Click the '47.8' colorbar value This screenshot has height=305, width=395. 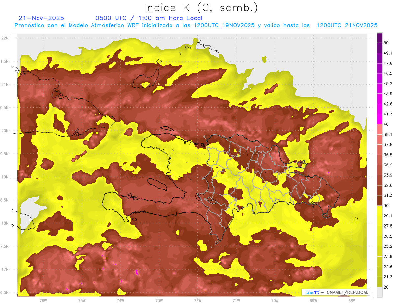point(388,63)
